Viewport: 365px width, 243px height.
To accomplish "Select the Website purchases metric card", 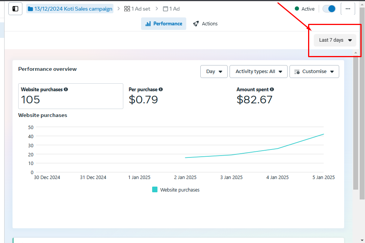I will coord(71,96).
